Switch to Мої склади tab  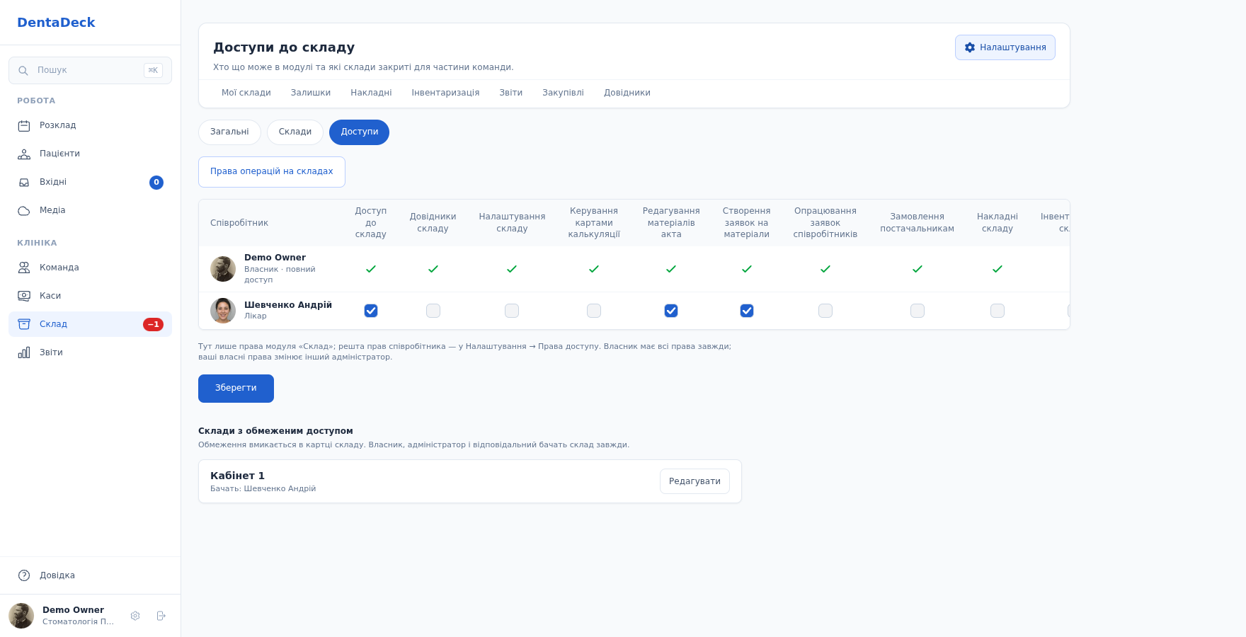pos(246,93)
